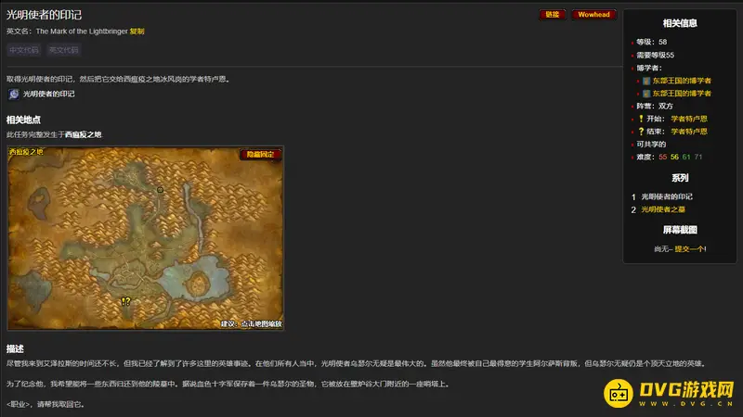Screen dimensions: 743x417
Task: Open series quest 光明使者之墓
Action: tap(663, 209)
